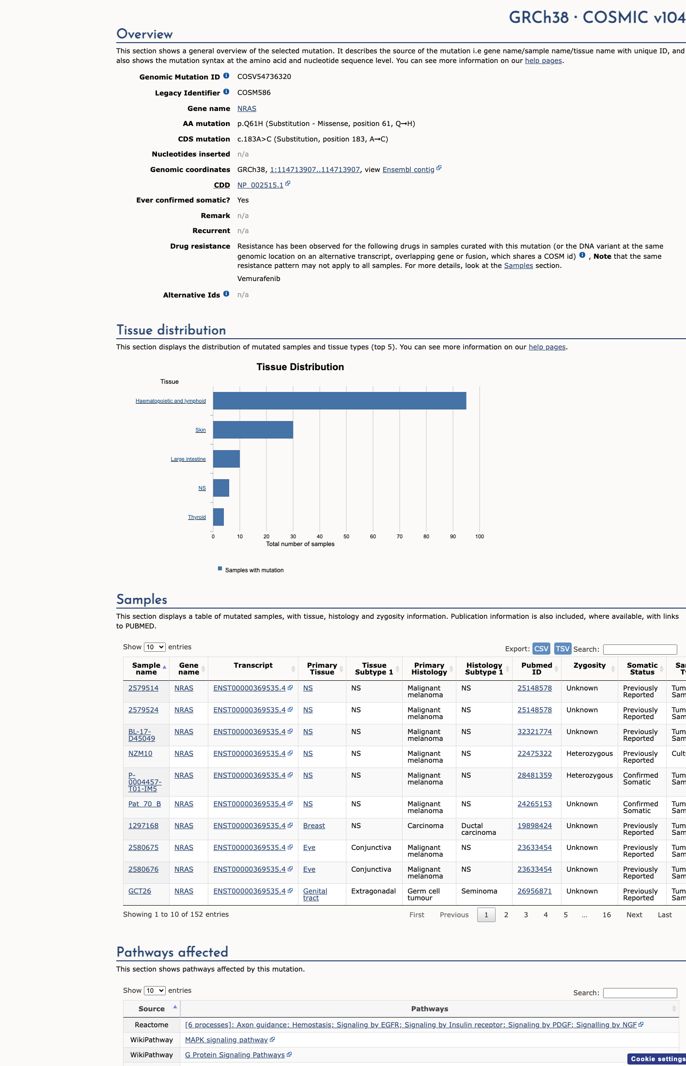Toggle Samples with mutation legend marker
The image size is (686, 1066).
(x=220, y=569)
